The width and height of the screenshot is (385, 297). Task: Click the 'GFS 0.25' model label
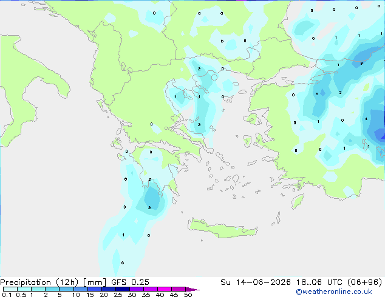coord(130,282)
